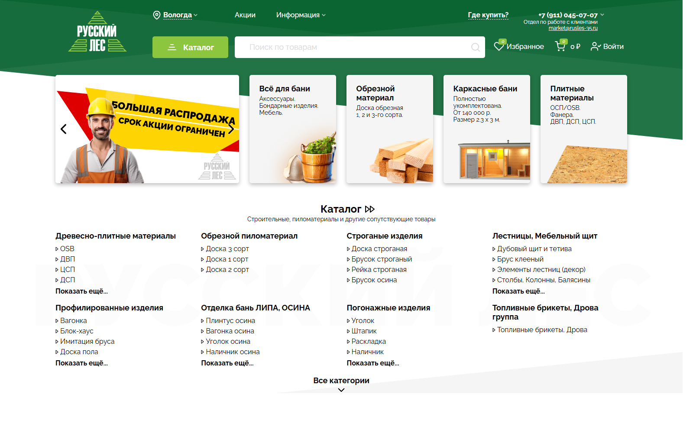Show more in Погонажные изделия
The width and height of the screenshot is (693, 433).
coord(373,363)
